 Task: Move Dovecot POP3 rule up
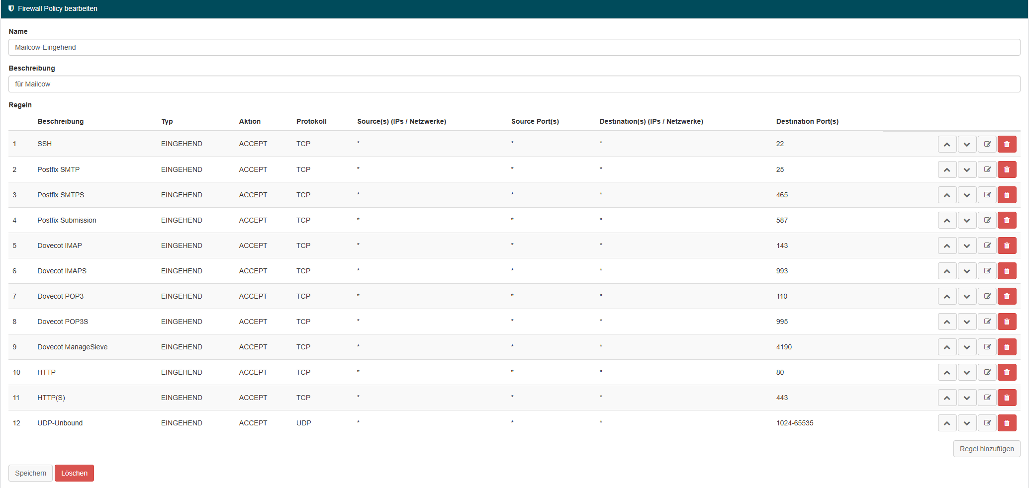(947, 296)
